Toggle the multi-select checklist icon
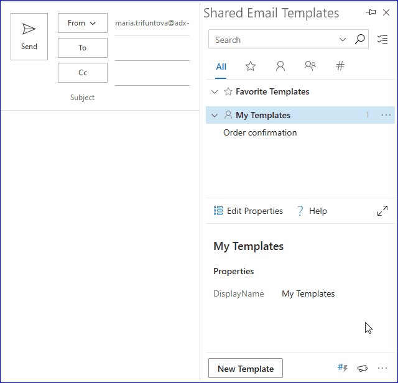Image resolution: width=398 pixels, height=383 pixels. [382, 39]
